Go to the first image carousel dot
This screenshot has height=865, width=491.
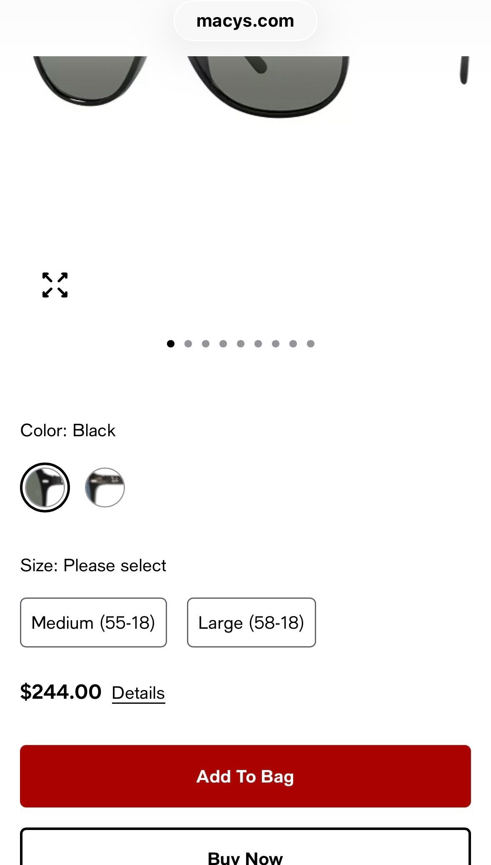[x=170, y=344]
